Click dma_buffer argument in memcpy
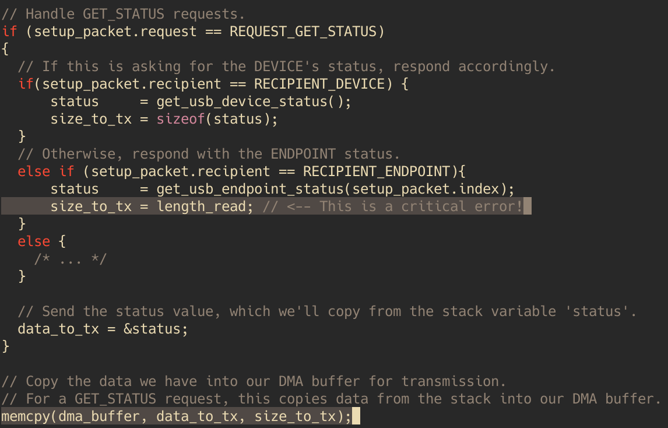This screenshot has width=668, height=428. [99, 416]
